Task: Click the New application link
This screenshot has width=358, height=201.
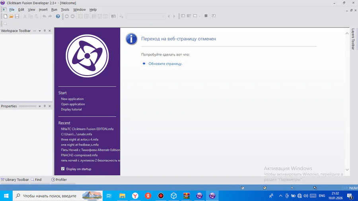Action: tap(72, 99)
